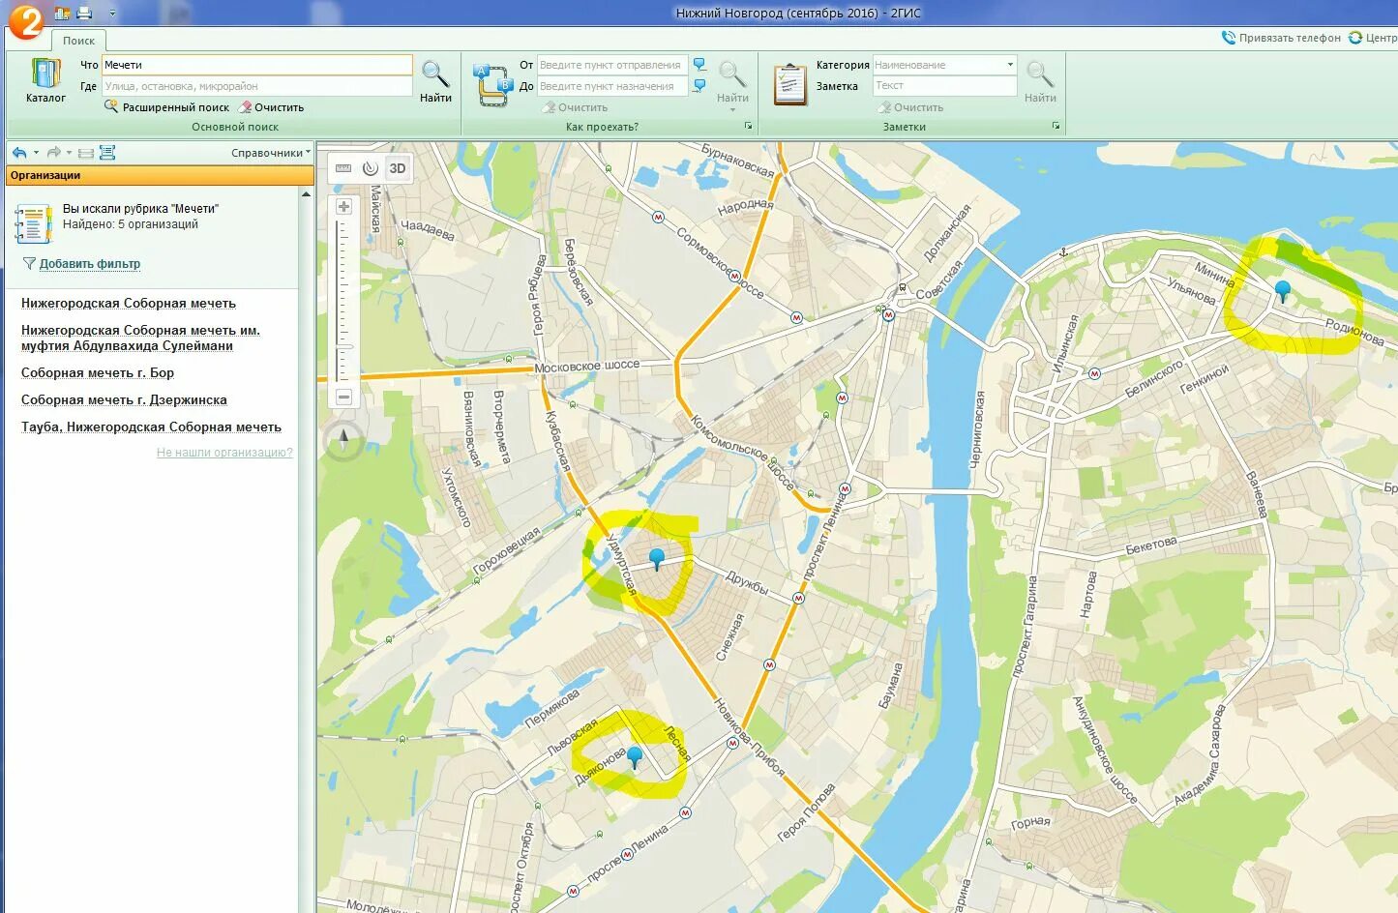Open the 2GIS orange application menu button
Viewport: 1398px width, 913px height.
[25, 20]
